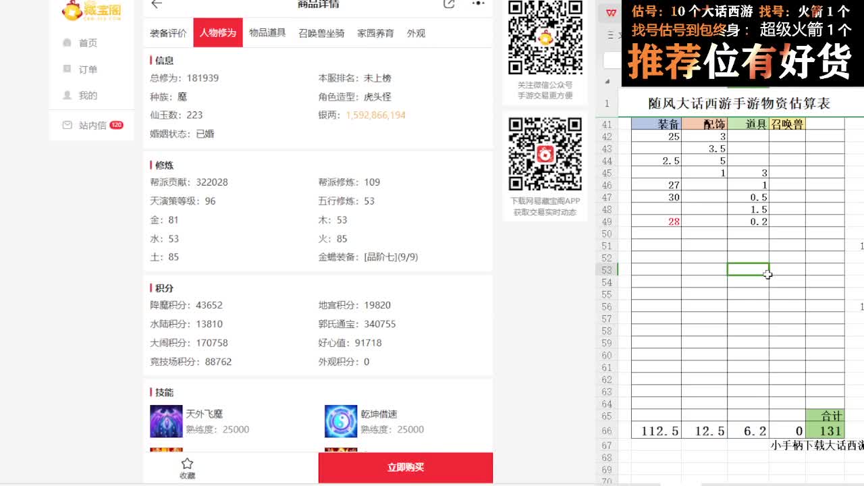Image resolution: width=864 pixels, height=486 pixels.
Task: Select the 召唤兽坐骑 tab
Action: coord(322,32)
